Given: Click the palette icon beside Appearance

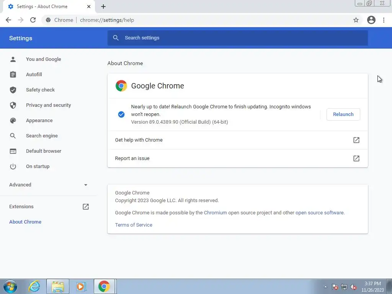Looking at the screenshot, I should 13,121.
